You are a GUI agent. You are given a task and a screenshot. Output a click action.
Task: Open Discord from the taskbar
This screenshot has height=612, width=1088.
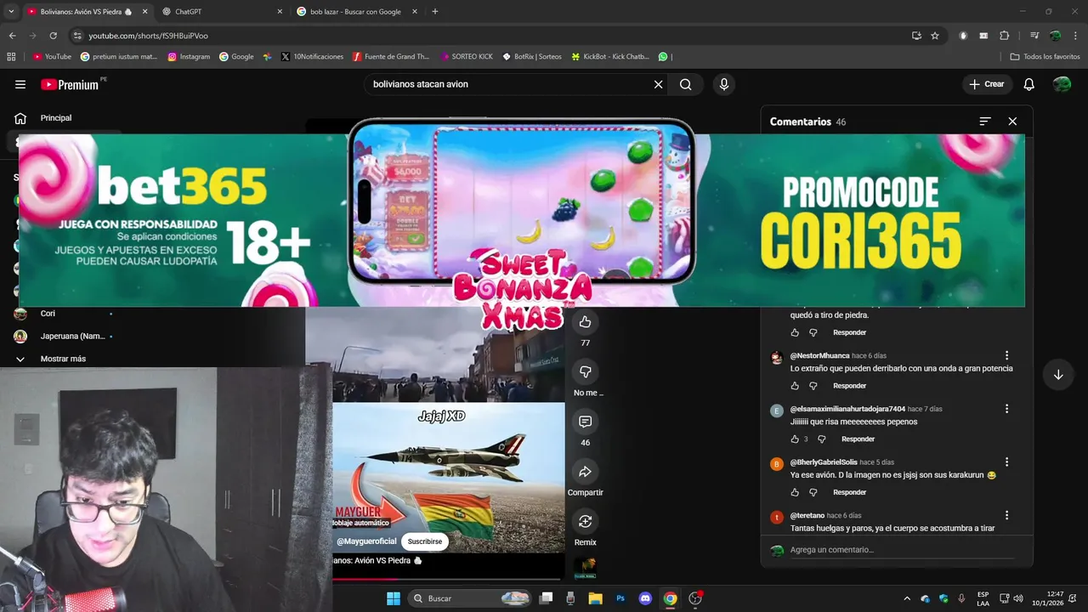[645, 598]
